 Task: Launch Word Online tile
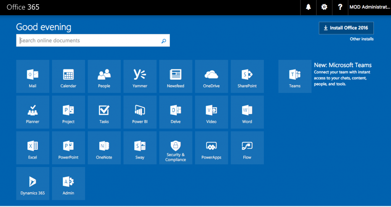247,112
